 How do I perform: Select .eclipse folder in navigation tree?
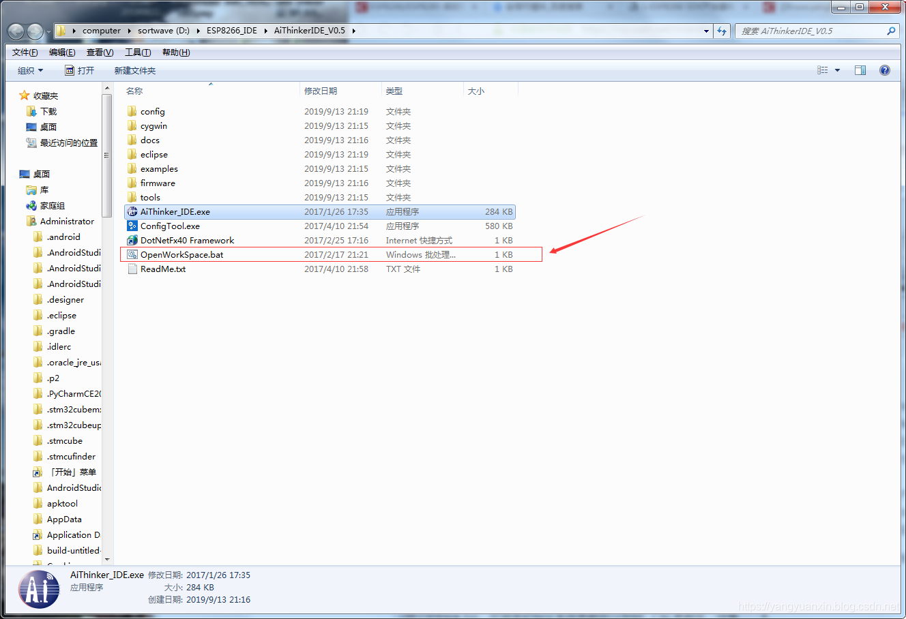tap(61, 316)
